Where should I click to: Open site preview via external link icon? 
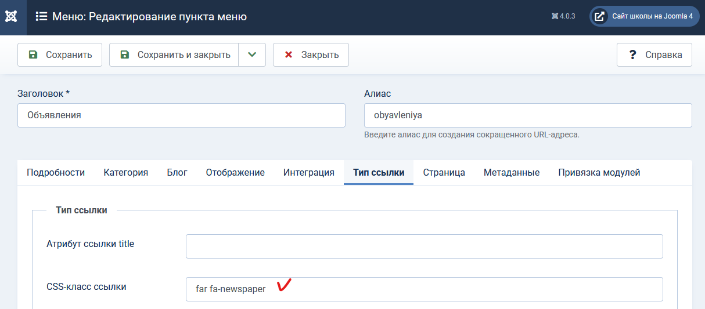point(600,16)
